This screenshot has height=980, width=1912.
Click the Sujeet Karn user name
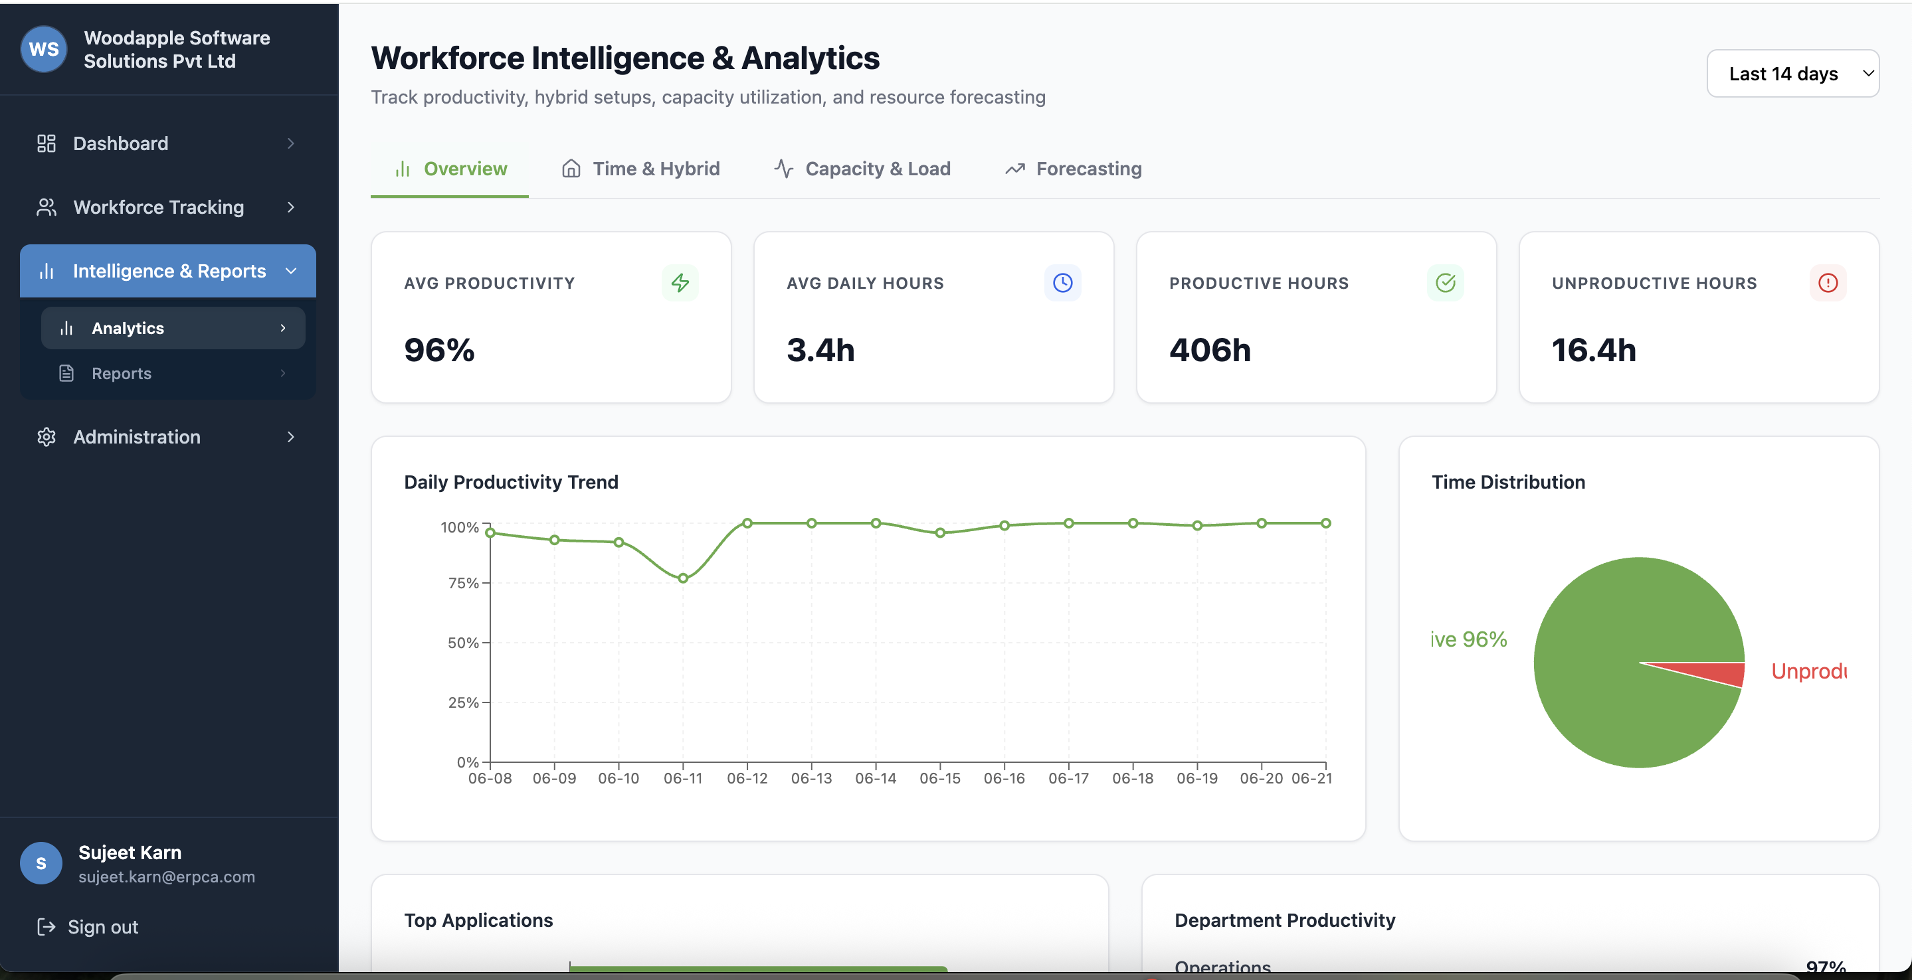click(130, 853)
